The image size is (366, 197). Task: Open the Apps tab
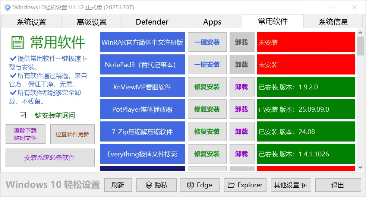[x=212, y=22]
